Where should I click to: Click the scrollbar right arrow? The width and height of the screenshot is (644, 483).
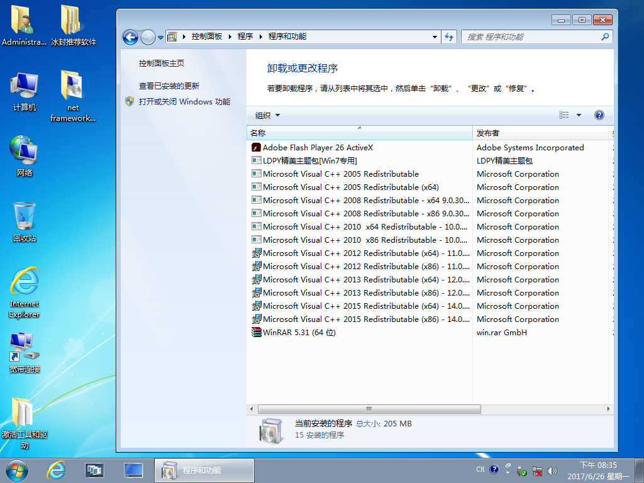608,409
